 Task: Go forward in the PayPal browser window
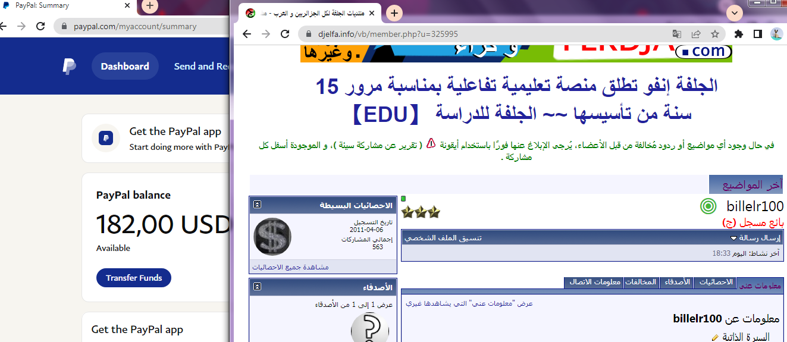click(21, 26)
